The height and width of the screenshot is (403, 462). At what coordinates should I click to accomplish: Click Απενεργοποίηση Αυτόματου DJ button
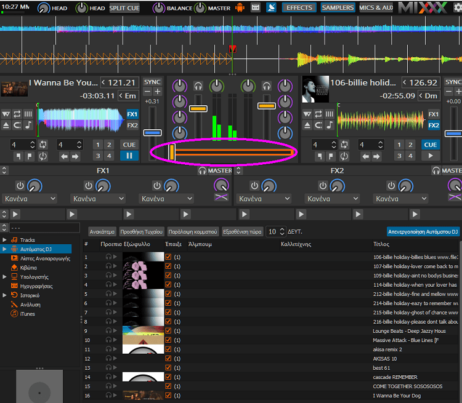pyautogui.click(x=423, y=232)
